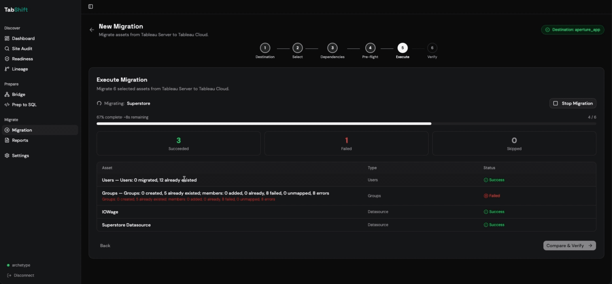This screenshot has width=612, height=284.
Task: Click the Prep to SQL code icon
Action: click(7, 105)
